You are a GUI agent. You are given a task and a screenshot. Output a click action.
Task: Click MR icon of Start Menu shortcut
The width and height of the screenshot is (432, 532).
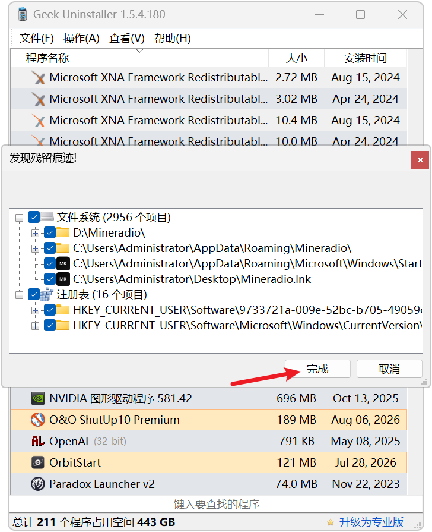[63, 264]
